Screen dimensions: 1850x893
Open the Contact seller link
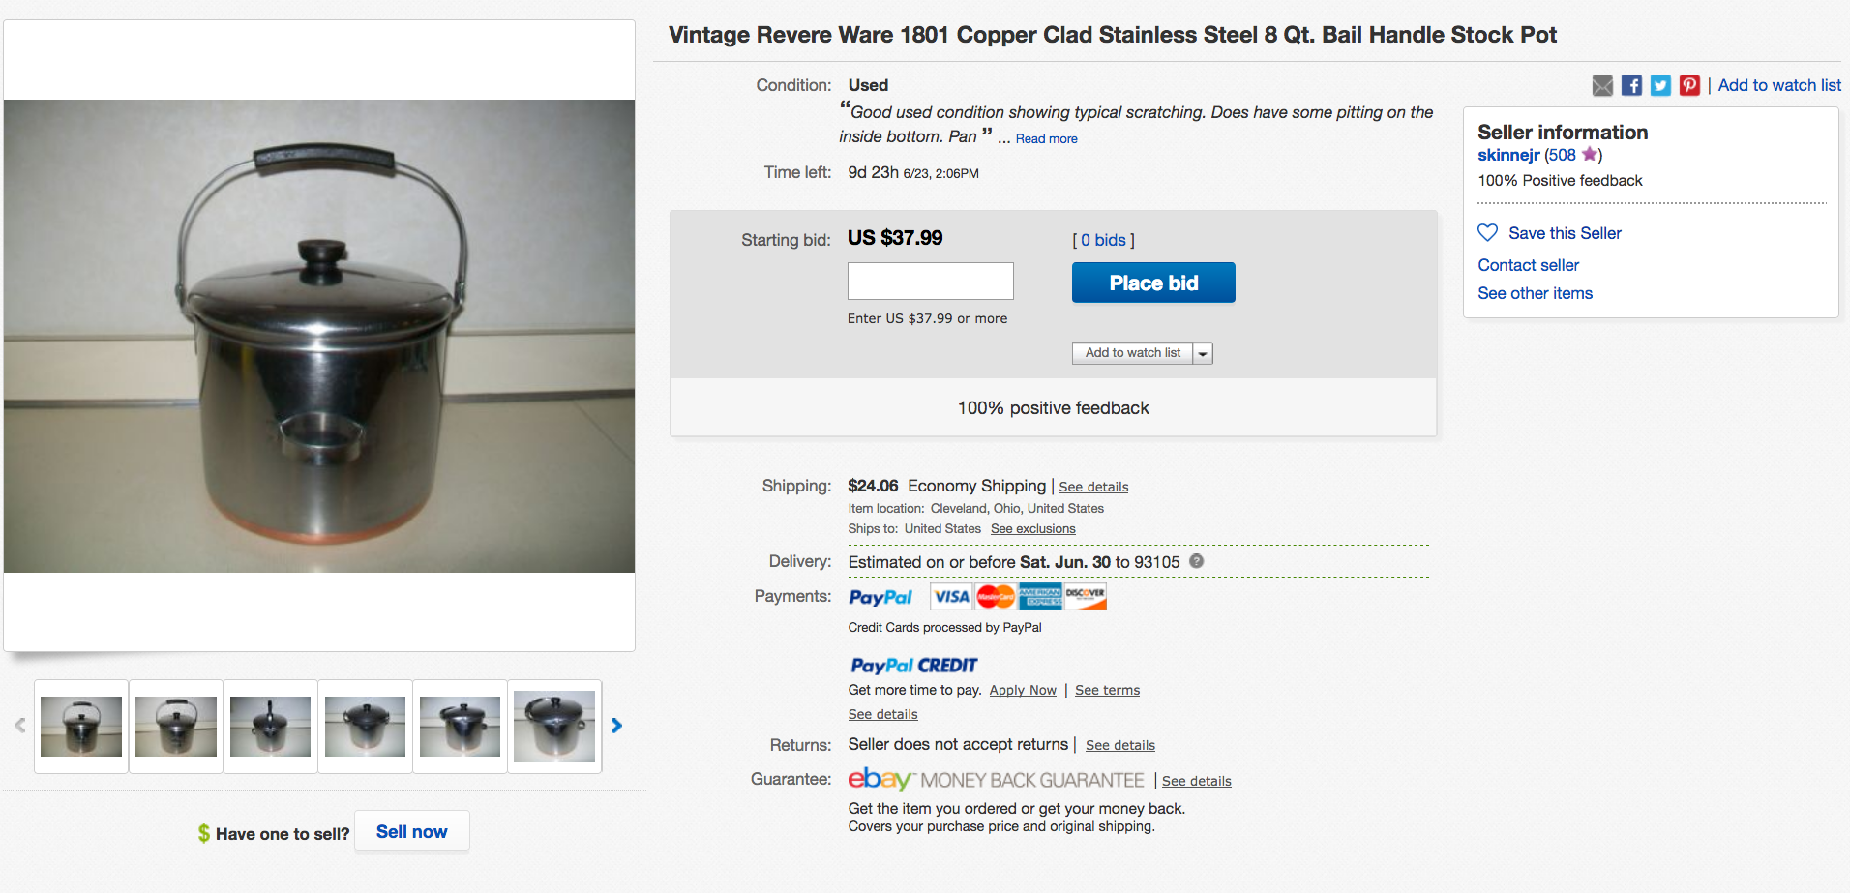pyautogui.click(x=1527, y=264)
